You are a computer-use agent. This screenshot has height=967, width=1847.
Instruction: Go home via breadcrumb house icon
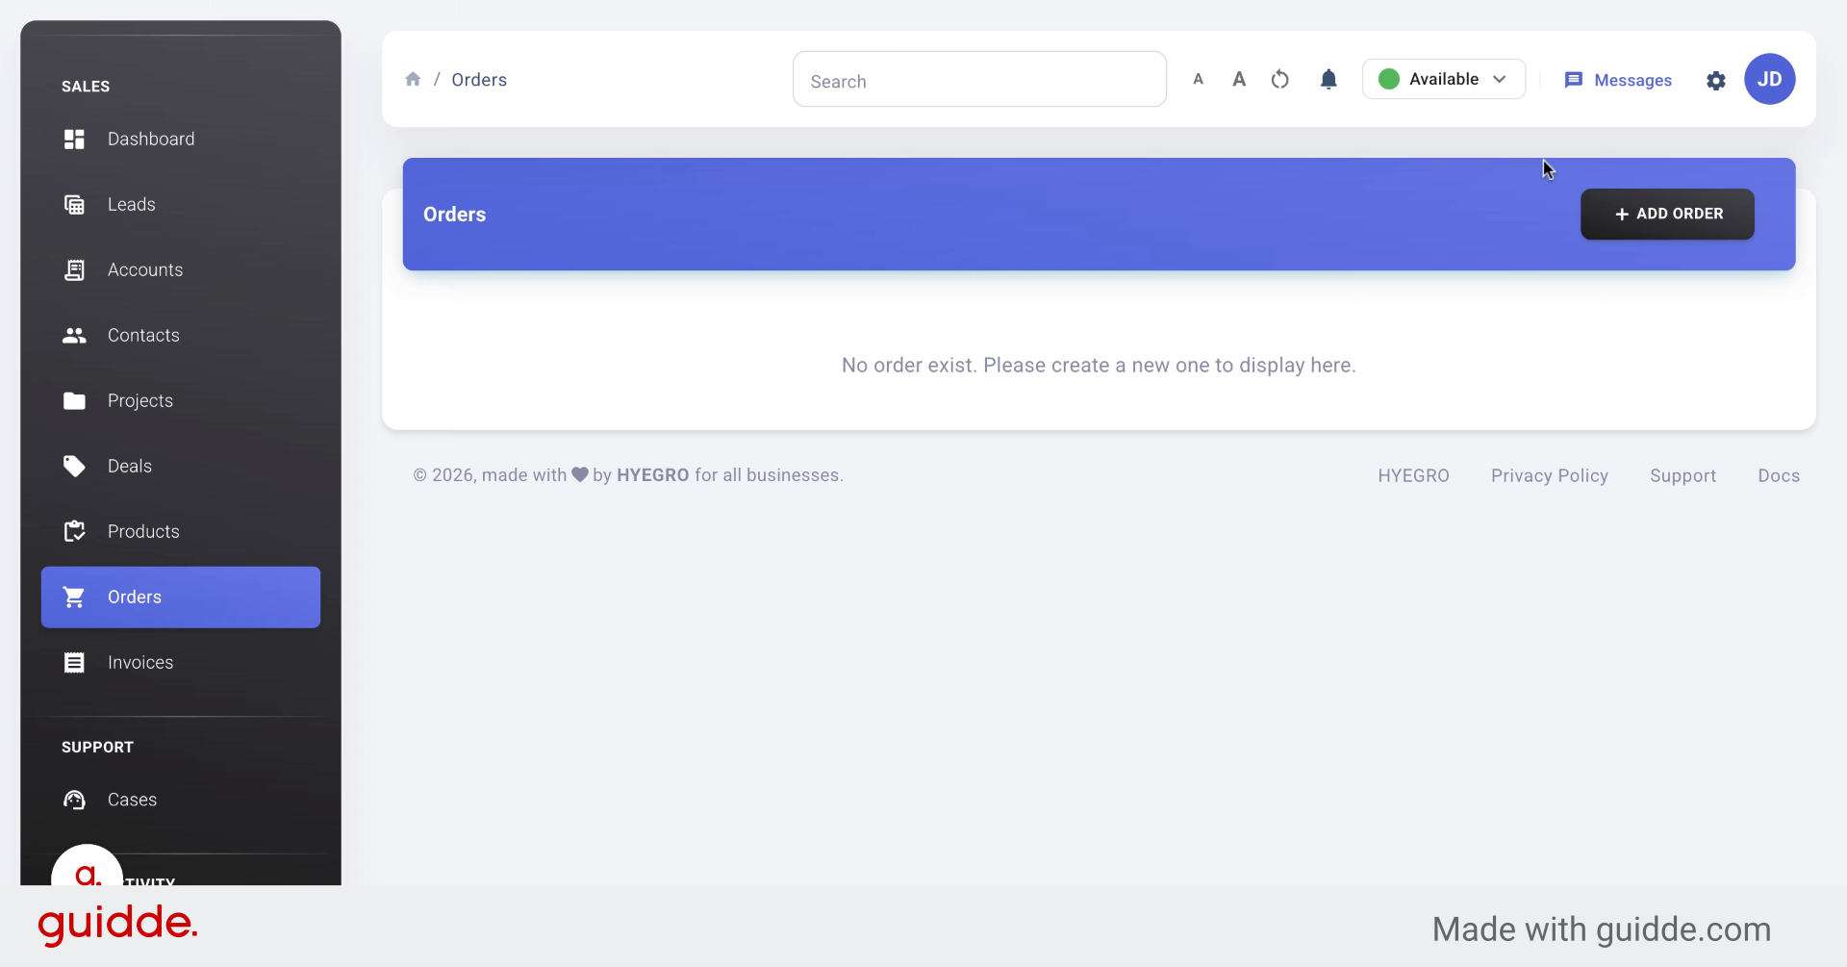point(413,79)
